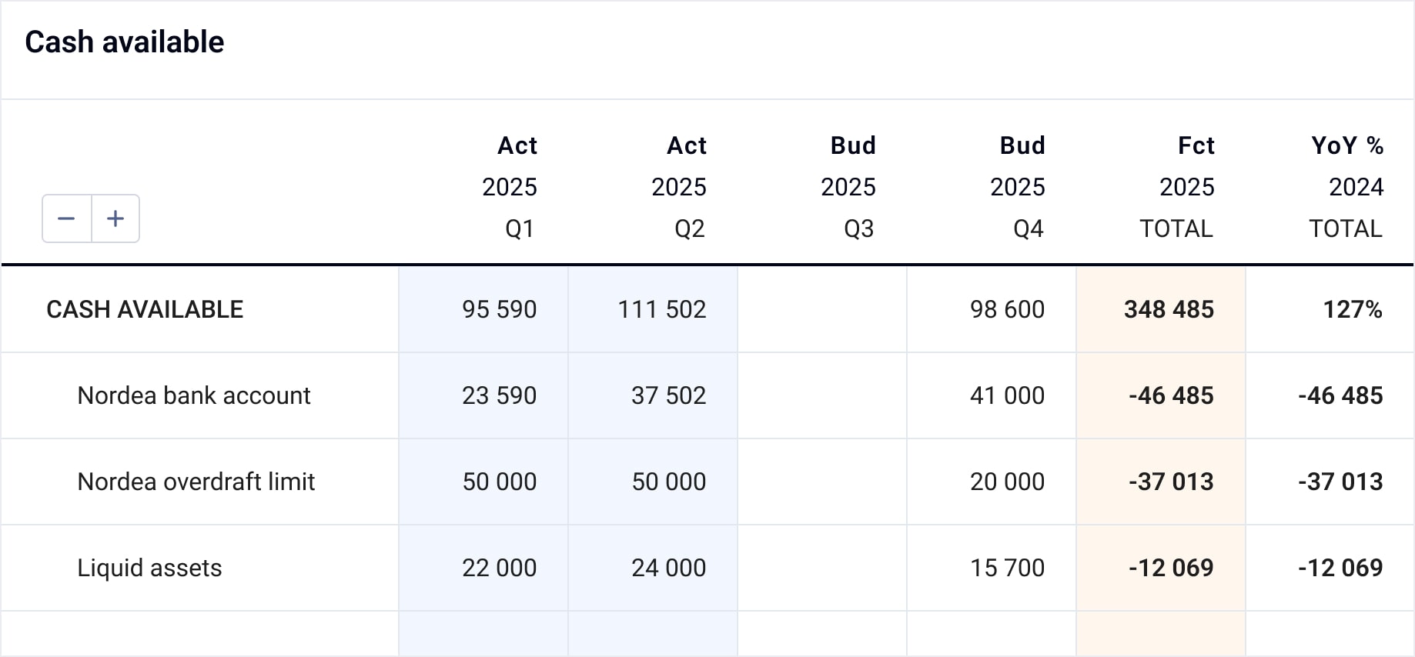Image resolution: width=1415 pixels, height=657 pixels.
Task: Select Liquid assets Q2 value 24 000
Action: point(668,568)
